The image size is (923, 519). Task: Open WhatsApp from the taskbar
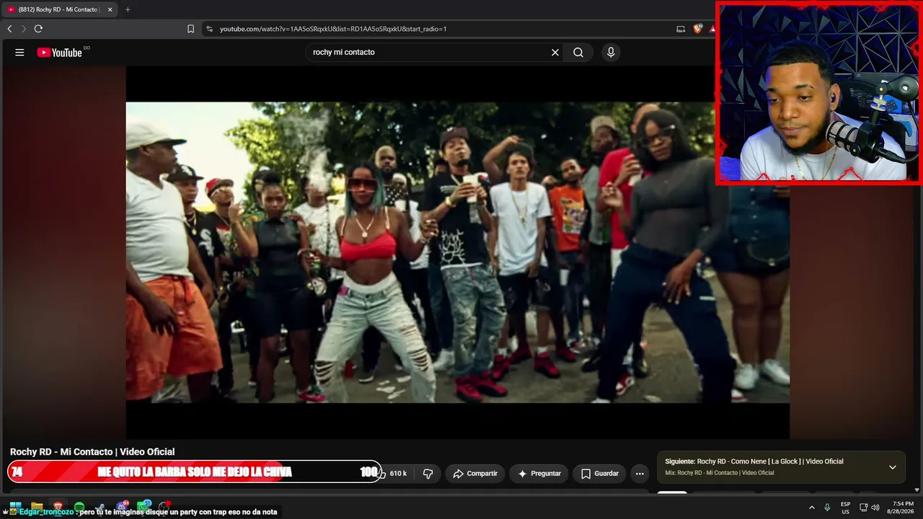point(144,506)
